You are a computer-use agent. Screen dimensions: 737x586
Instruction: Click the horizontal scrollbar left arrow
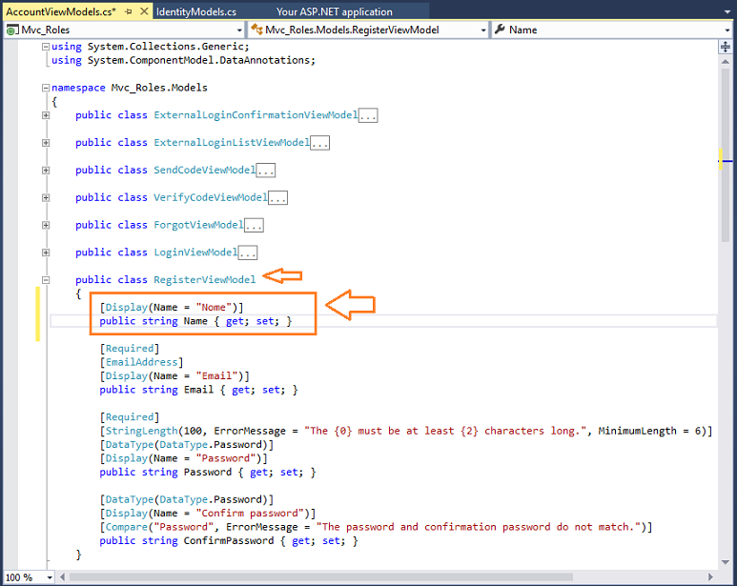62,577
